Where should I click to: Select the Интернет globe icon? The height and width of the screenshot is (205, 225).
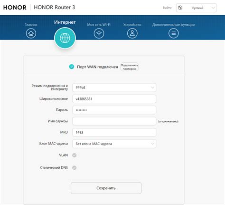[65, 38]
